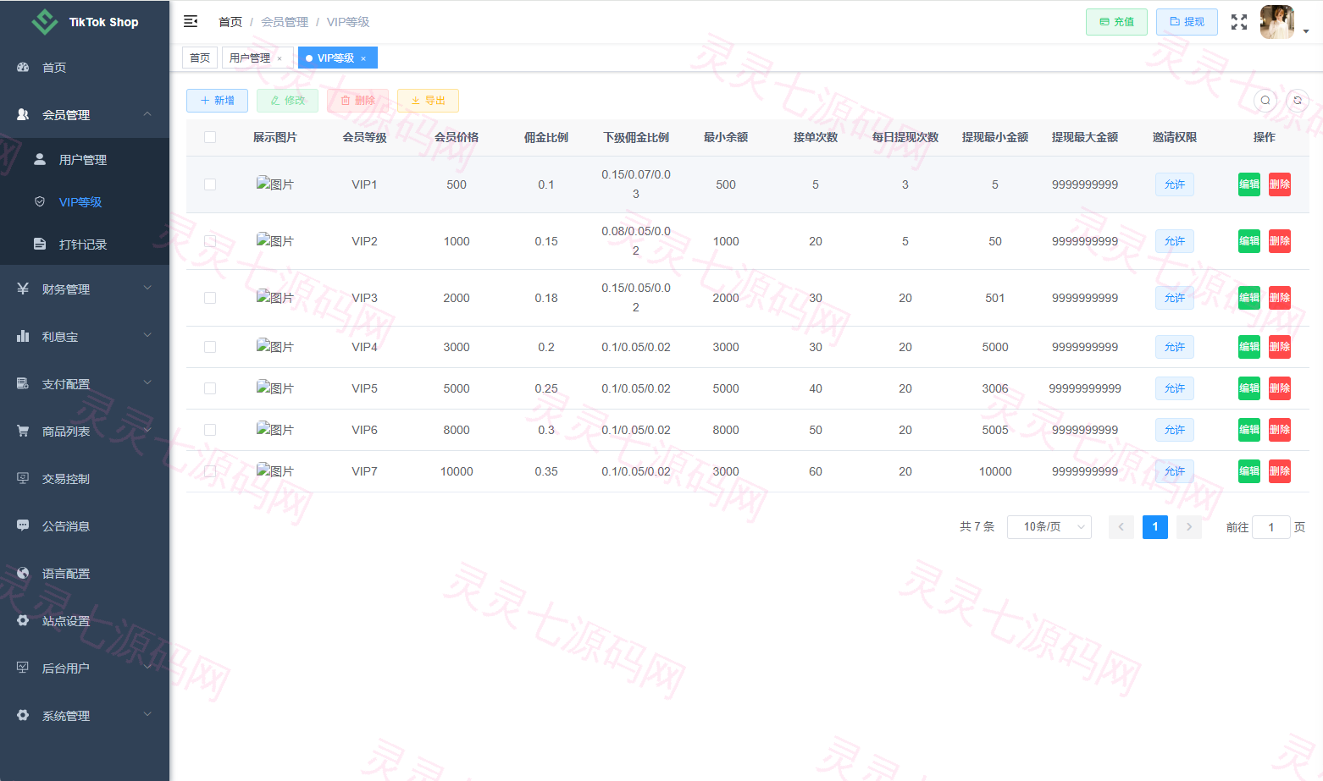Click the TikTok Shop logo
This screenshot has width=1323, height=781.
[x=85, y=22]
